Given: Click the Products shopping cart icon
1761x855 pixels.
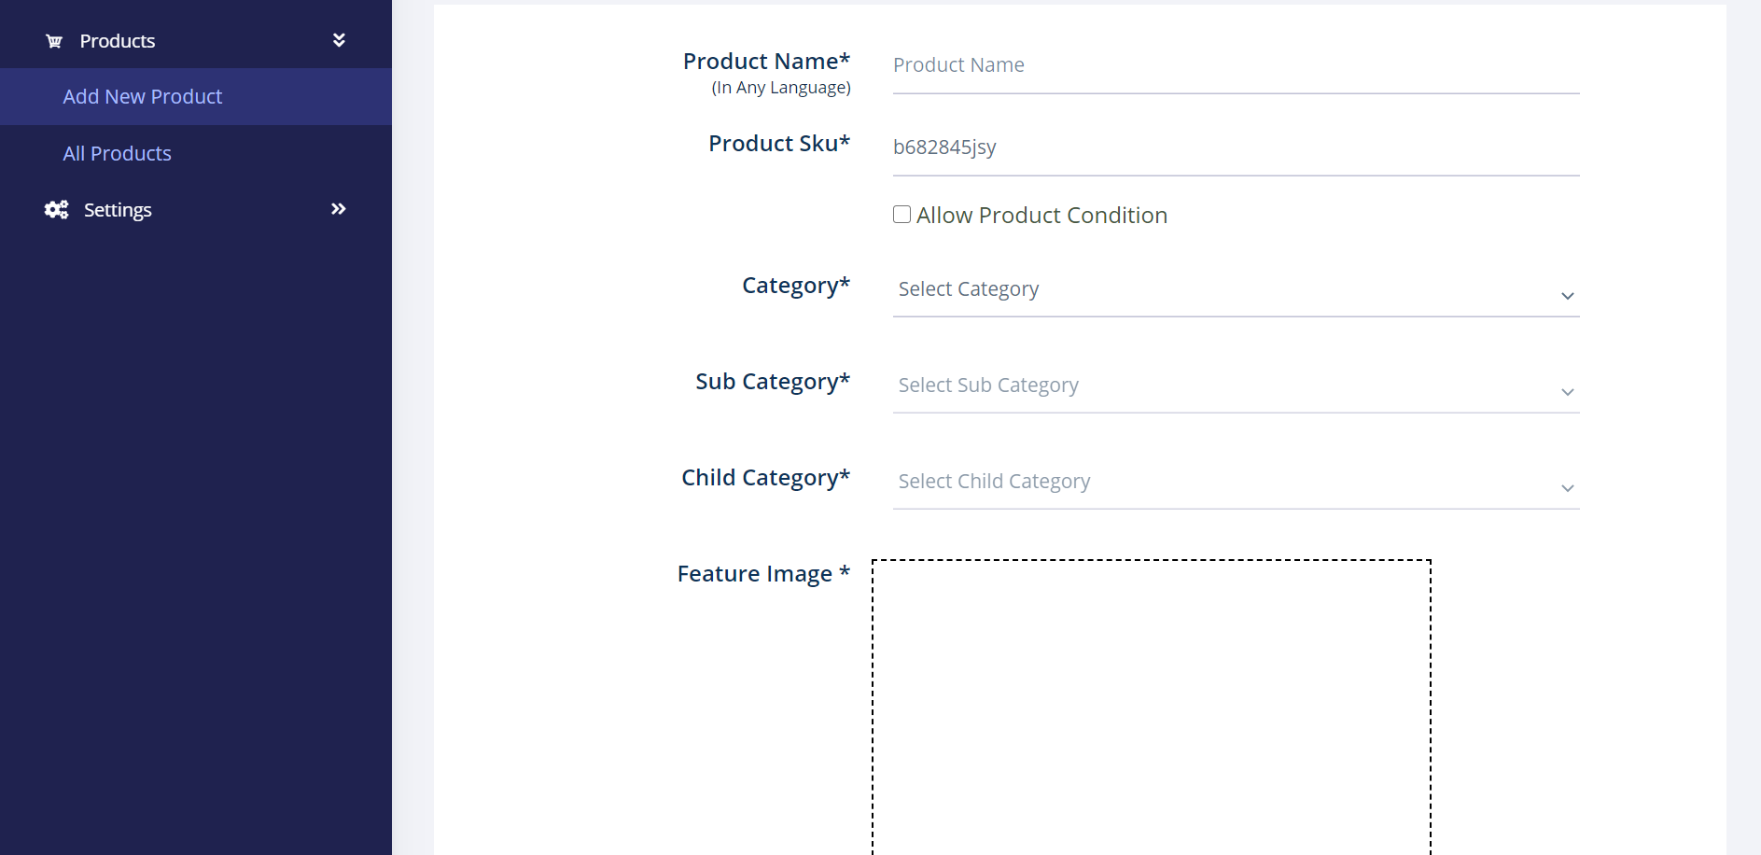Looking at the screenshot, I should click(54, 41).
